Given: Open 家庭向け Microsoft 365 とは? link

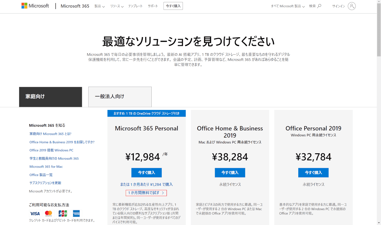Looking at the screenshot, I should [50, 134].
